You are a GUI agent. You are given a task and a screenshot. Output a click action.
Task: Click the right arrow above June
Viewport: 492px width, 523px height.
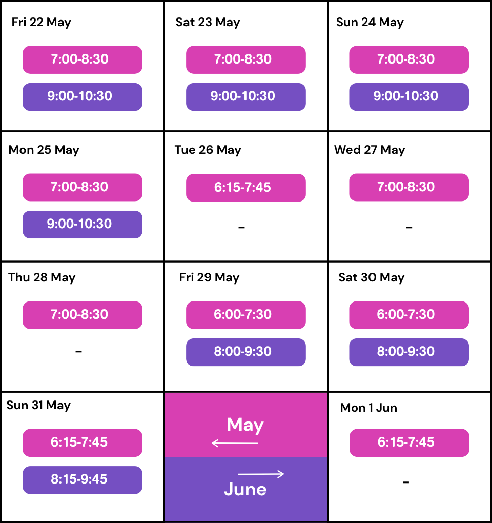click(261, 474)
